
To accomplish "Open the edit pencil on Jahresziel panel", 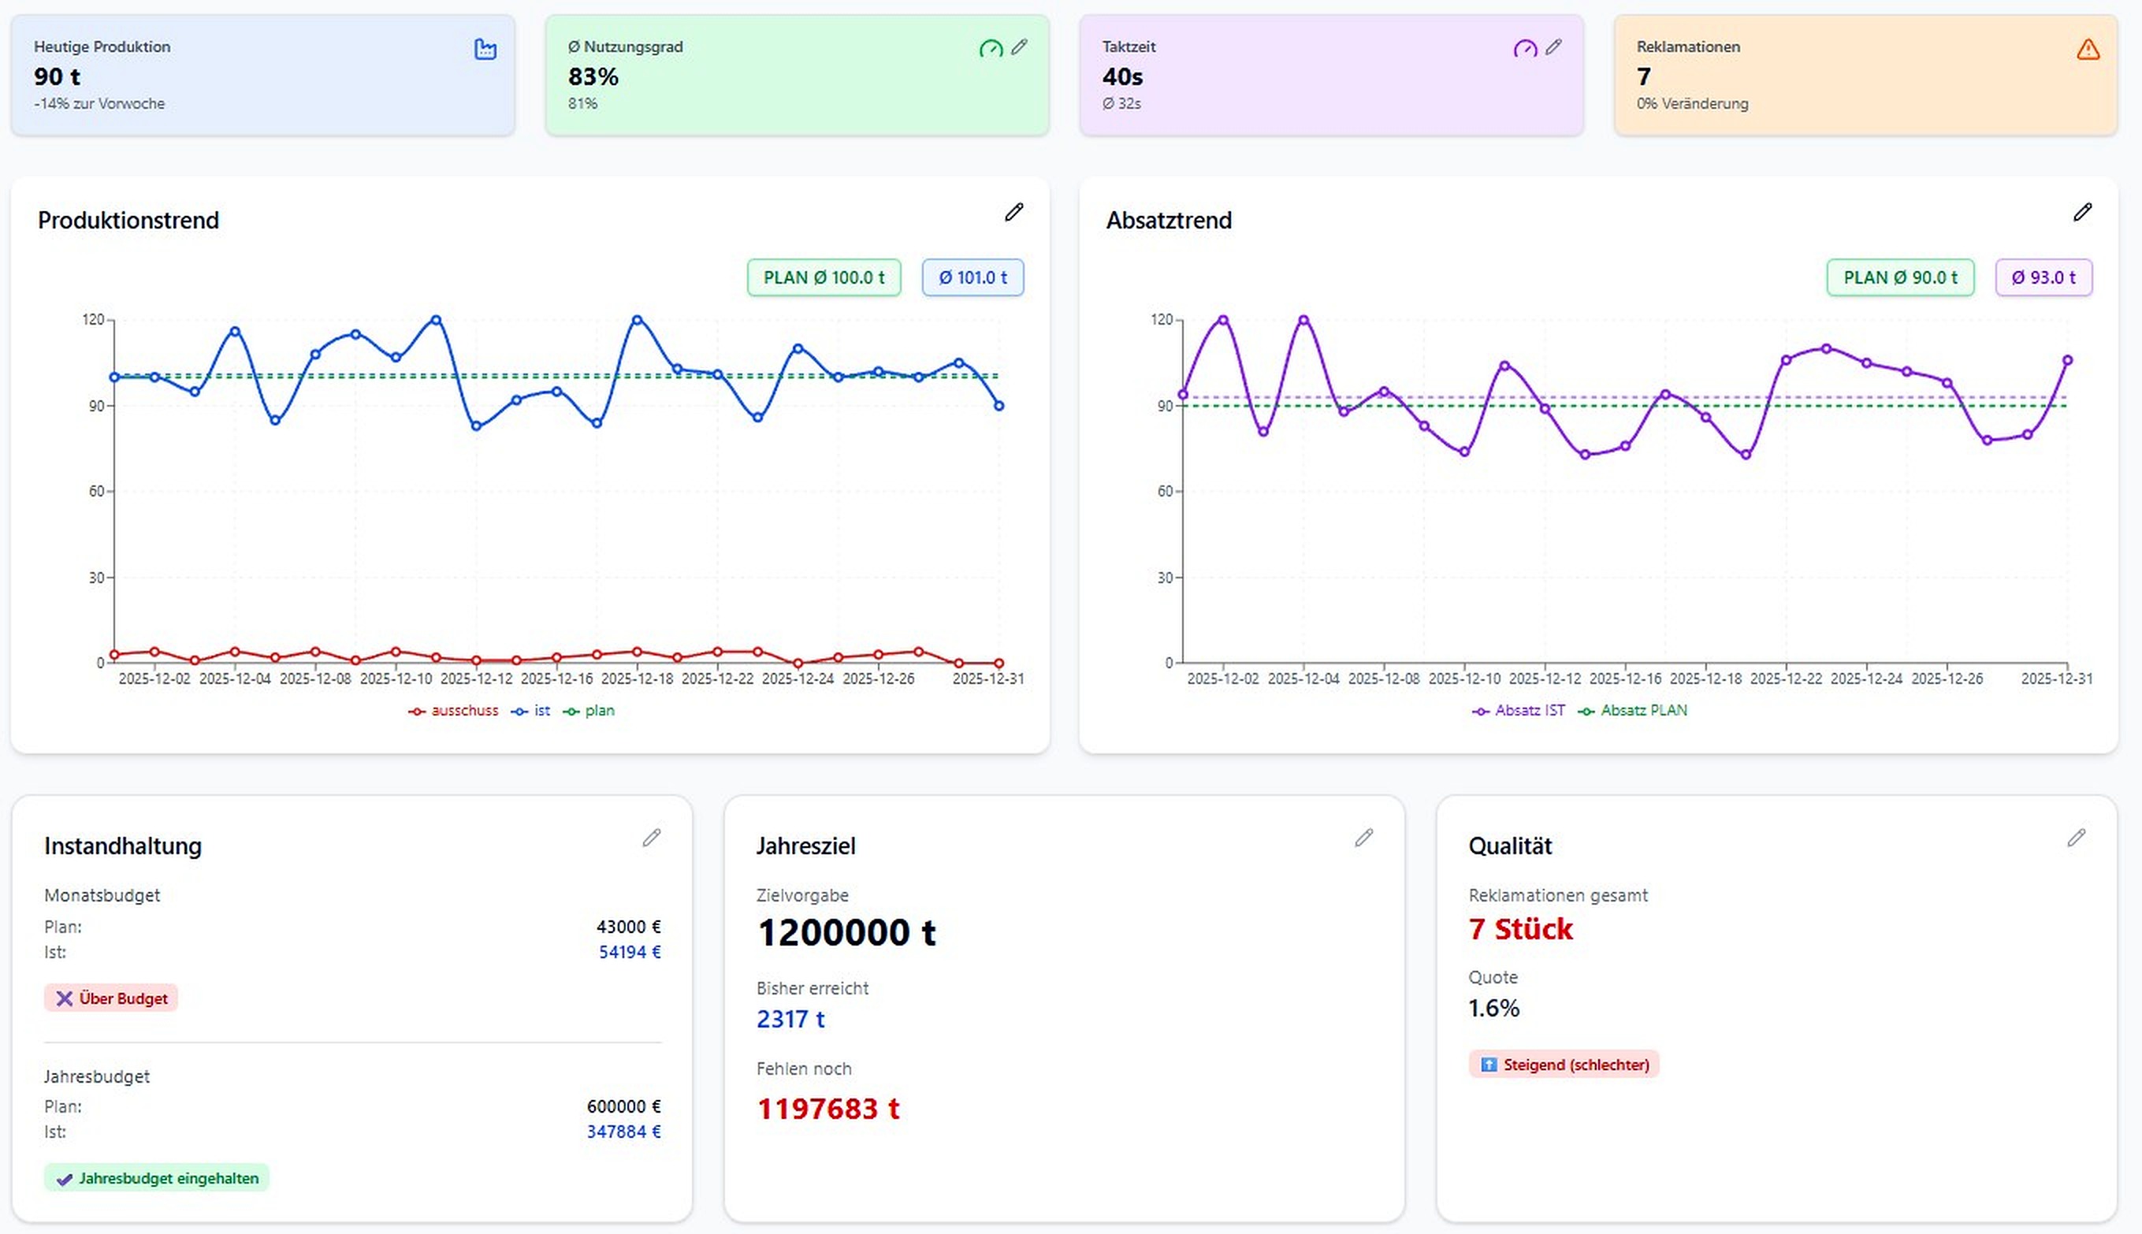I will tap(1363, 838).
